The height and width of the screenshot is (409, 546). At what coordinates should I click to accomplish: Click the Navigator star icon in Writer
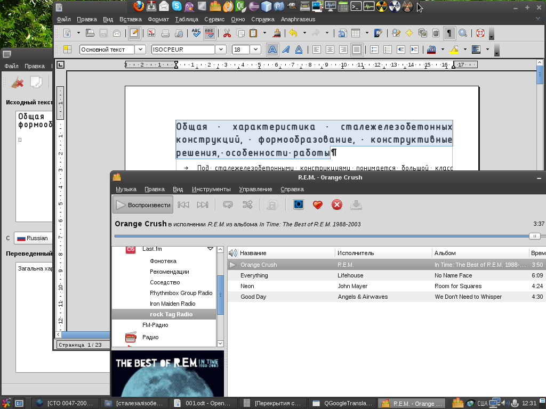[409, 33]
